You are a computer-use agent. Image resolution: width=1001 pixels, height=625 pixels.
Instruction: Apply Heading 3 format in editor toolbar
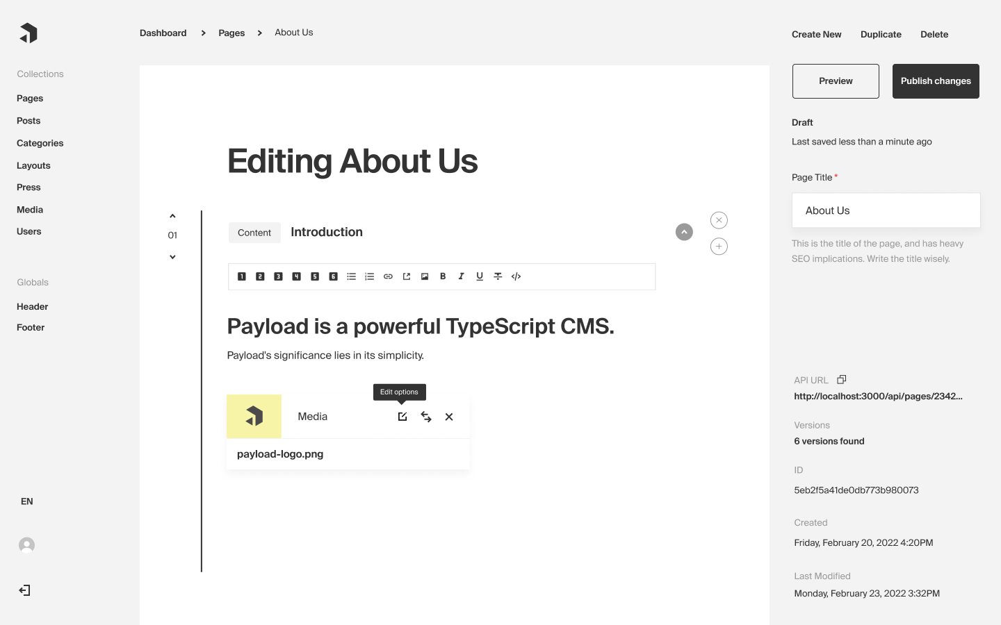[x=278, y=276]
